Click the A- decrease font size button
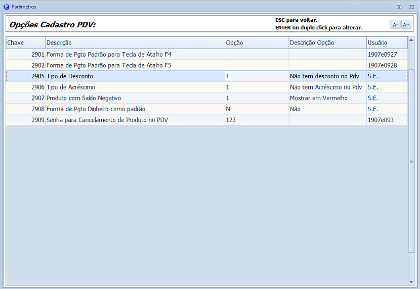This screenshot has height=289, width=420. click(395, 25)
